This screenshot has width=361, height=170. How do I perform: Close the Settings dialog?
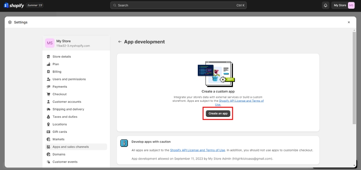tap(349, 22)
